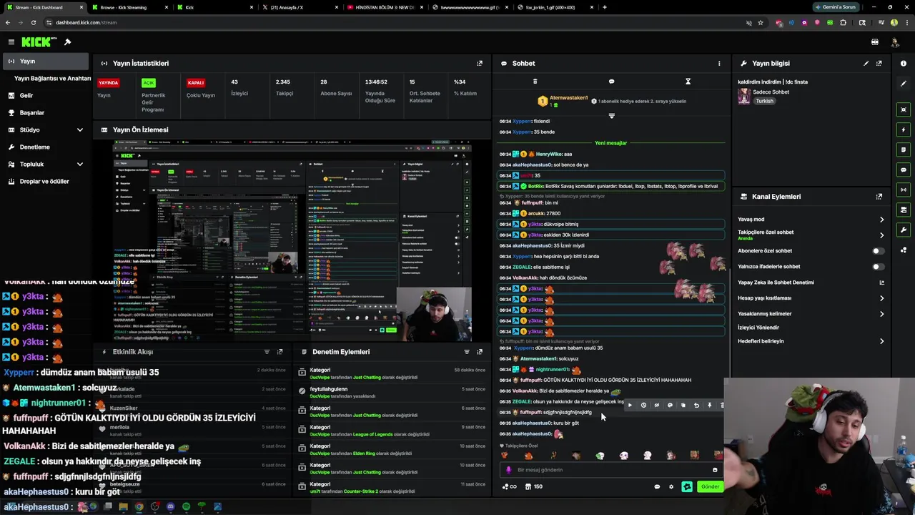Bookmark this page with the star icon
Image resolution: width=915 pixels, height=515 pixels.
(761, 22)
